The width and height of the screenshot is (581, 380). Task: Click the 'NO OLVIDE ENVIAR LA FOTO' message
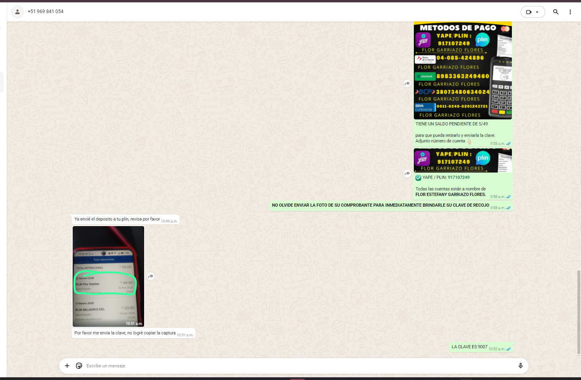tap(380, 205)
